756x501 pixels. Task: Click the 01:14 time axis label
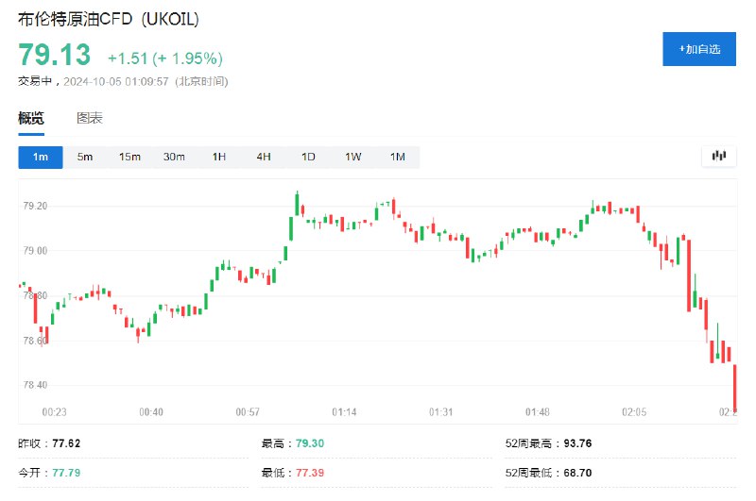point(344,412)
